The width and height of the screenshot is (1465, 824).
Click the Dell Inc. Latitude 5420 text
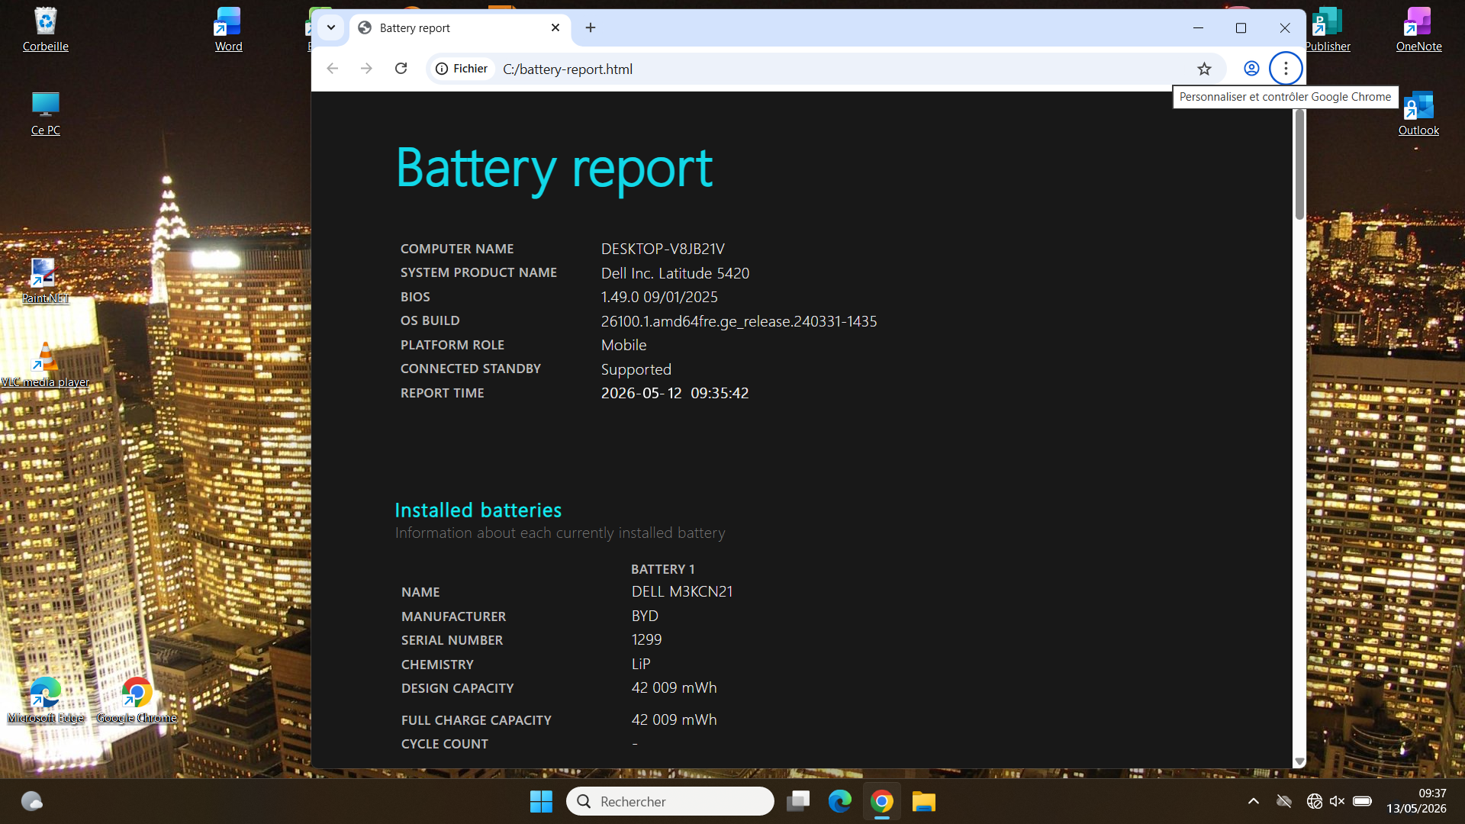(675, 273)
